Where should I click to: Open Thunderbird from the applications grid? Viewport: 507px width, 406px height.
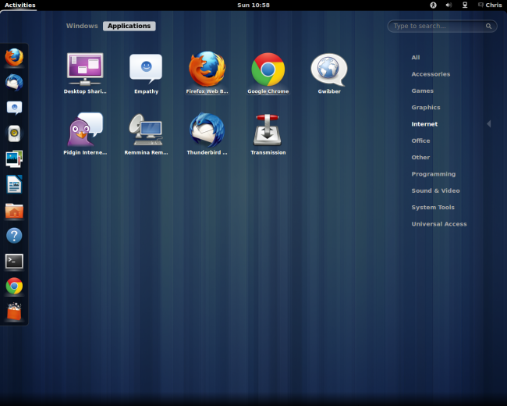coord(207,134)
